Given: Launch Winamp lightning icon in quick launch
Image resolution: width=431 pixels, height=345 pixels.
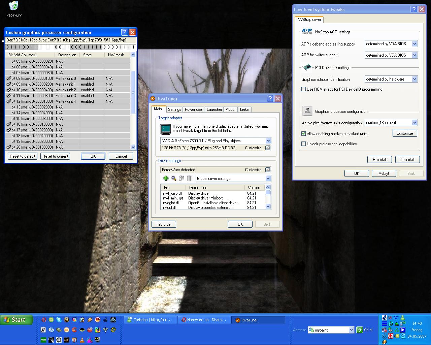Looking at the screenshot, I should [90, 320].
